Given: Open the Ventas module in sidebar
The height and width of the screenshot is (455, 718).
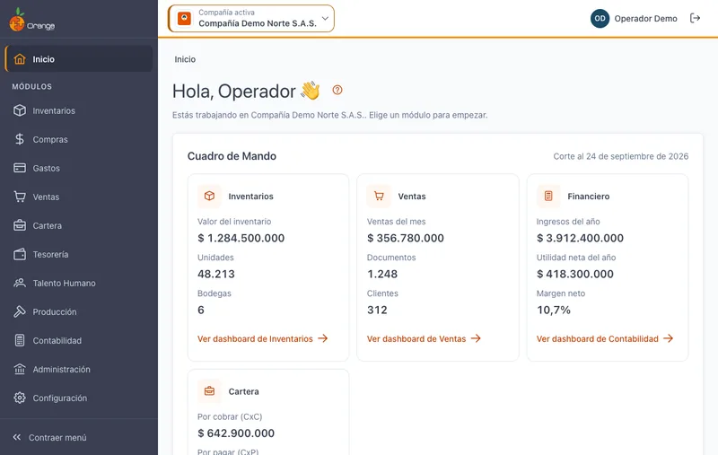Looking at the screenshot, I should click(79, 197).
